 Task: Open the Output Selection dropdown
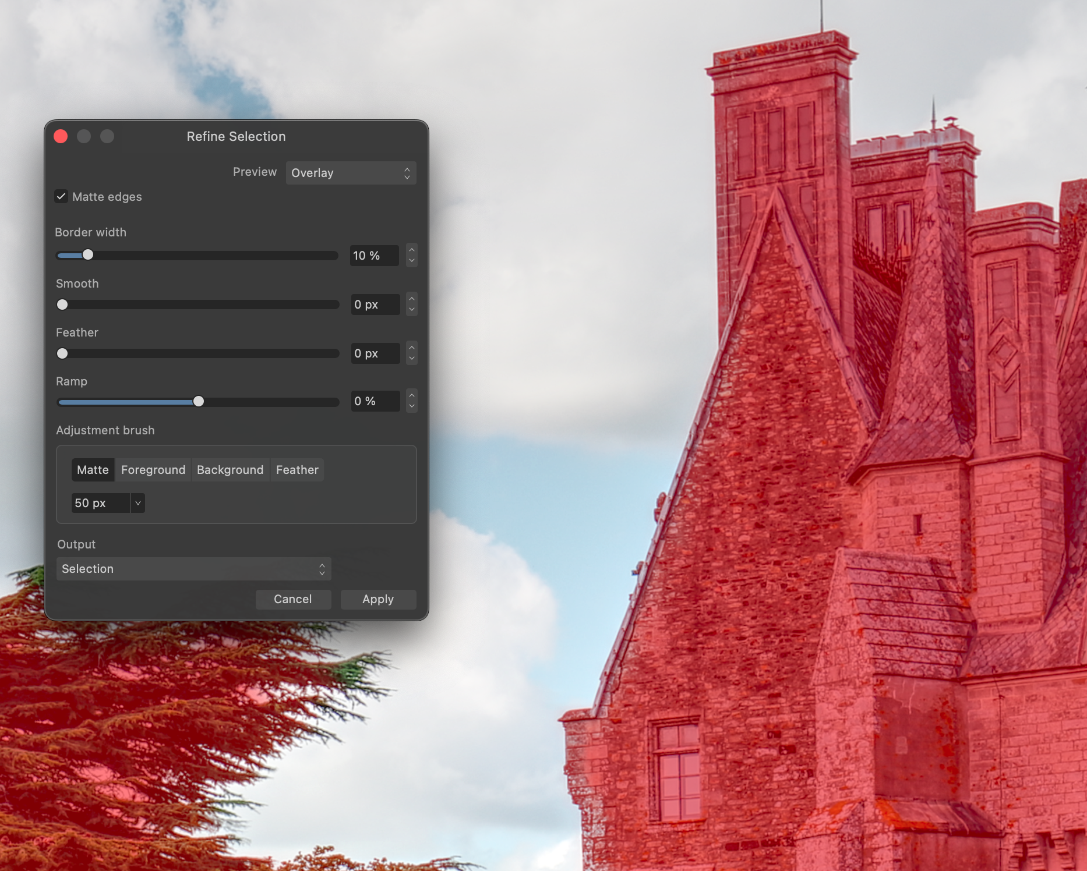(193, 569)
